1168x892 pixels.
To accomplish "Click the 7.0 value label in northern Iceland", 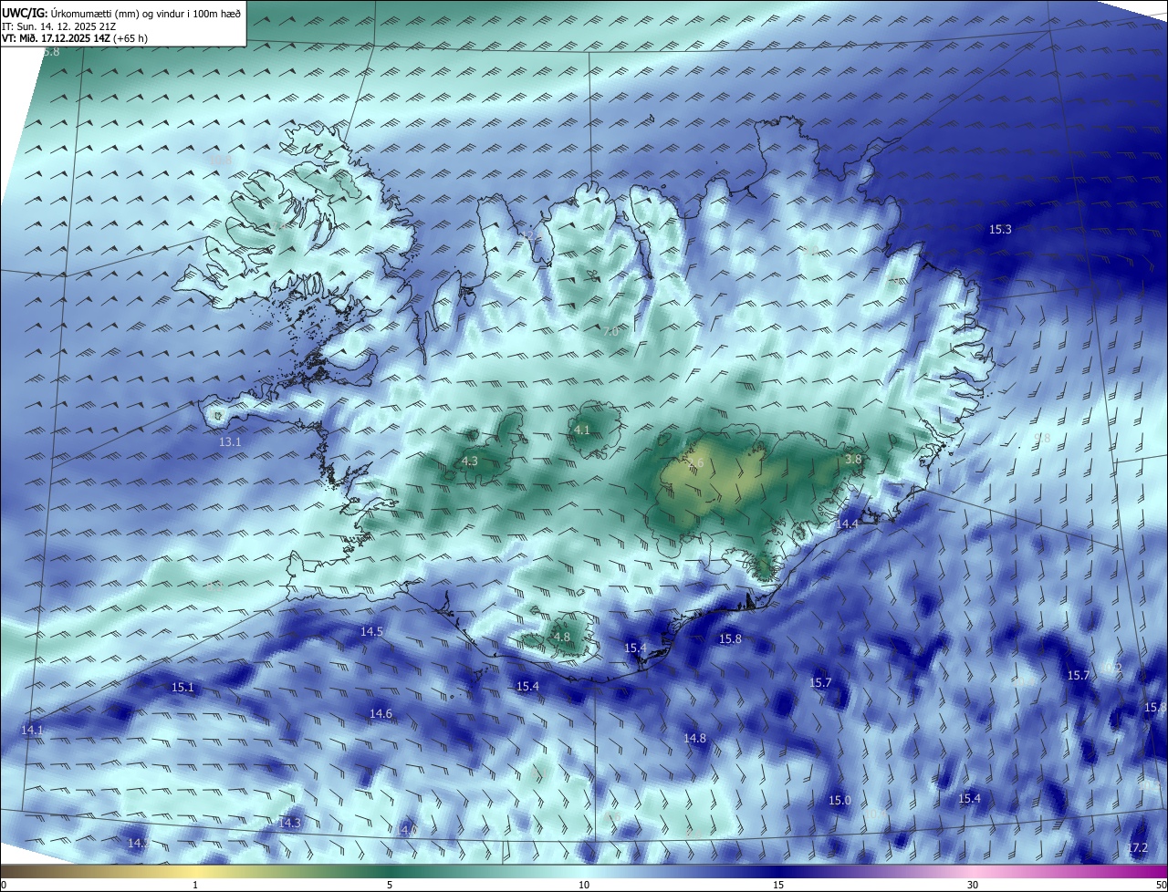I will coord(610,332).
